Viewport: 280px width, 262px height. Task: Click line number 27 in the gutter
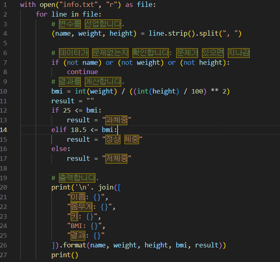3,255
